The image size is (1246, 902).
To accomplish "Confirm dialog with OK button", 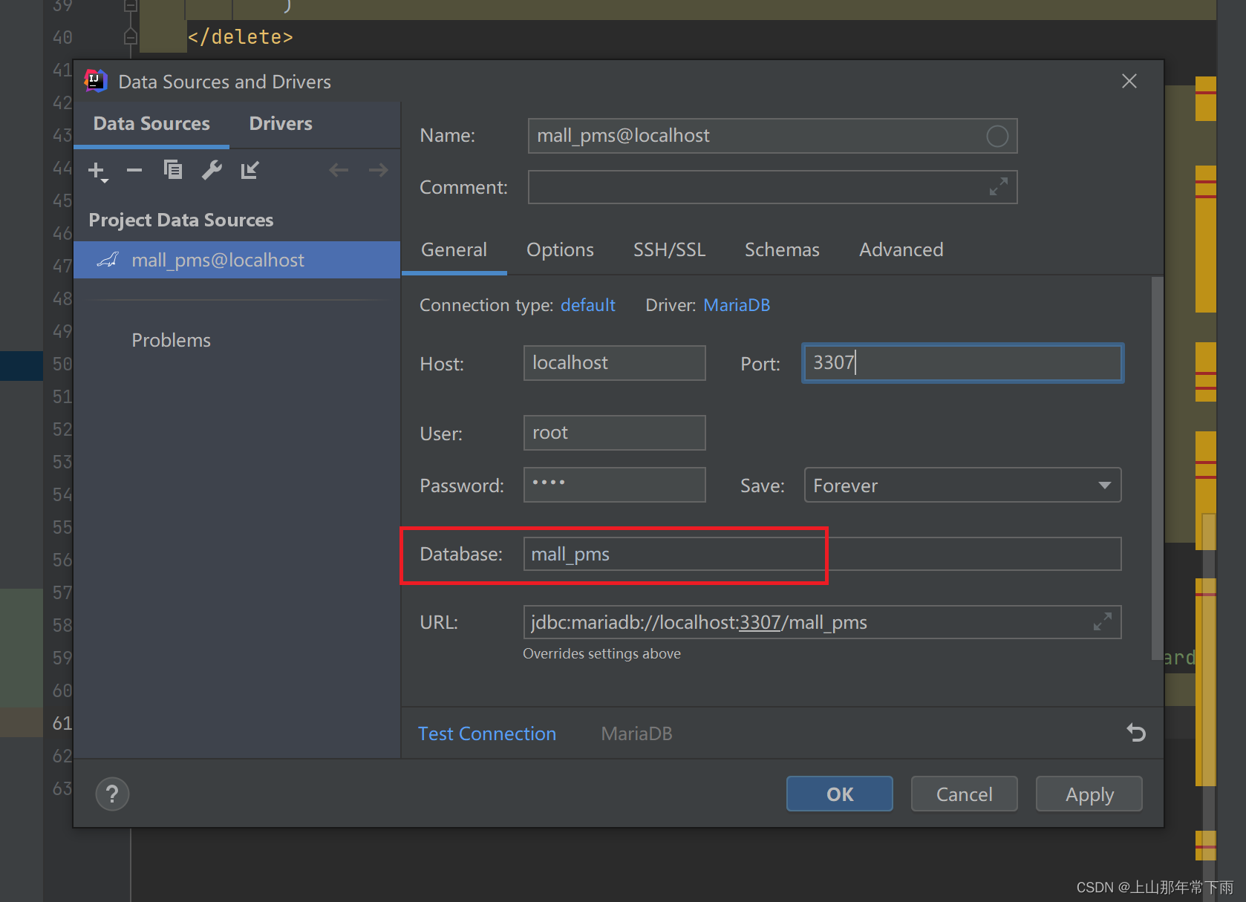I will [839, 794].
